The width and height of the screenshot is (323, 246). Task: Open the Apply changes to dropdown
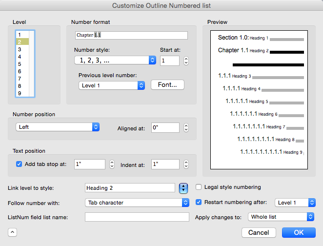tap(281, 217)
